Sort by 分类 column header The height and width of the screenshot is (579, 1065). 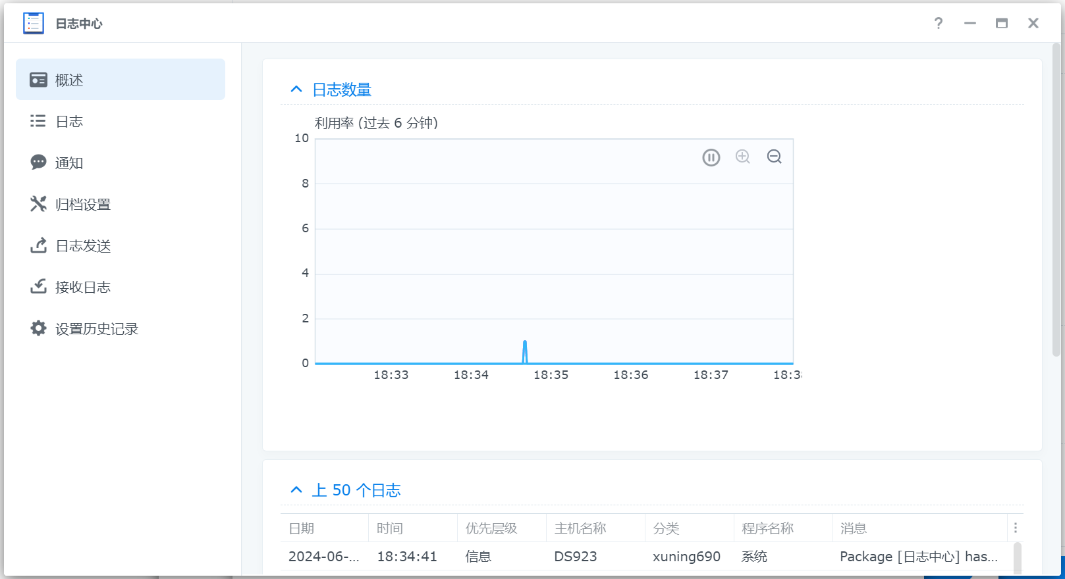(690, 528)
